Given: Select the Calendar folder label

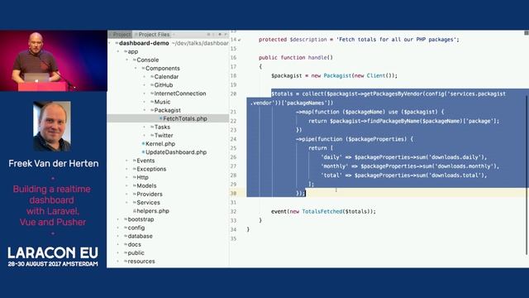Looking at the screenshot, I should pos(166,77).
